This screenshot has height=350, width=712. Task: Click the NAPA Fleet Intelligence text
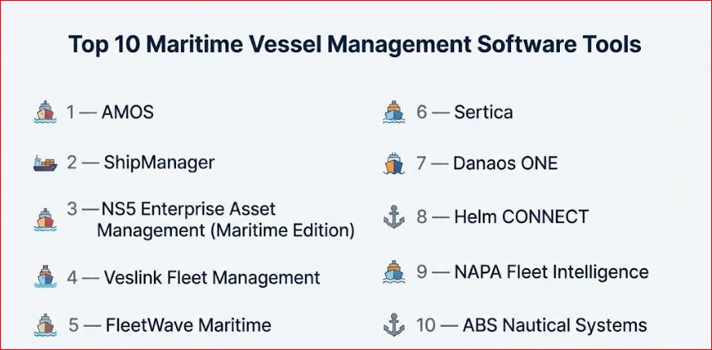[x=551, y=272]
